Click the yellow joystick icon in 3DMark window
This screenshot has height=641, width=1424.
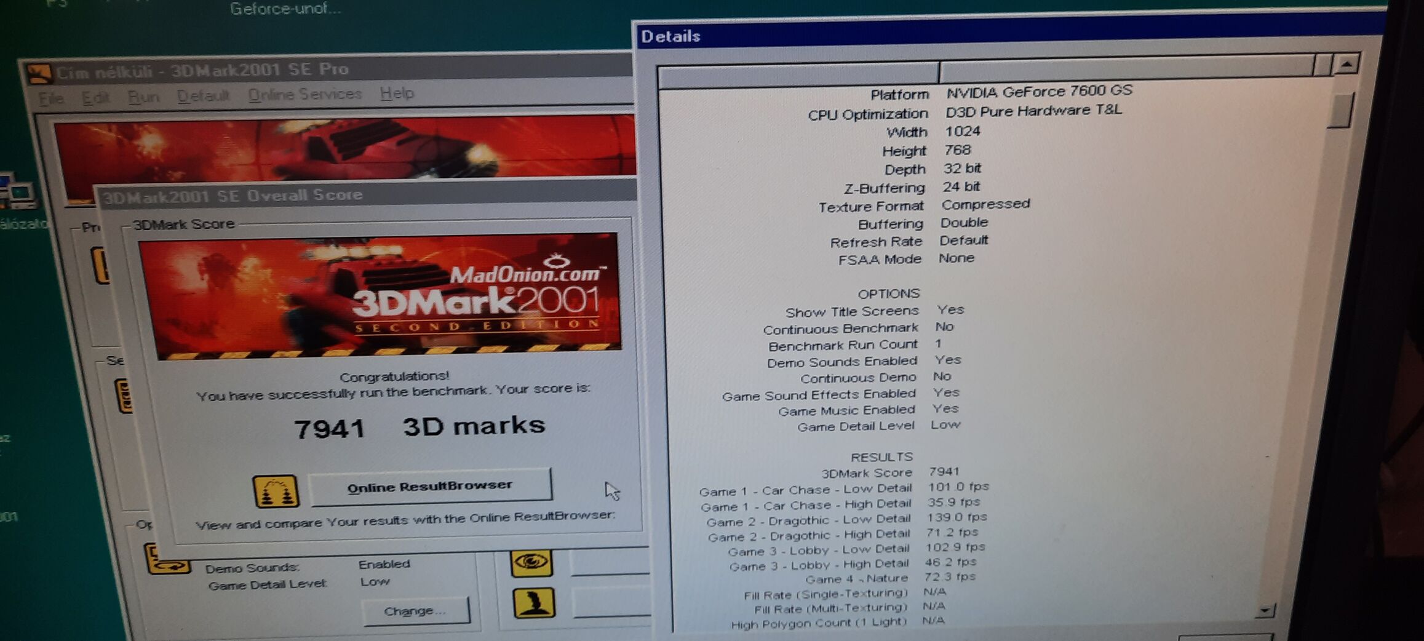pyautogui.click(x=534, y=602)
